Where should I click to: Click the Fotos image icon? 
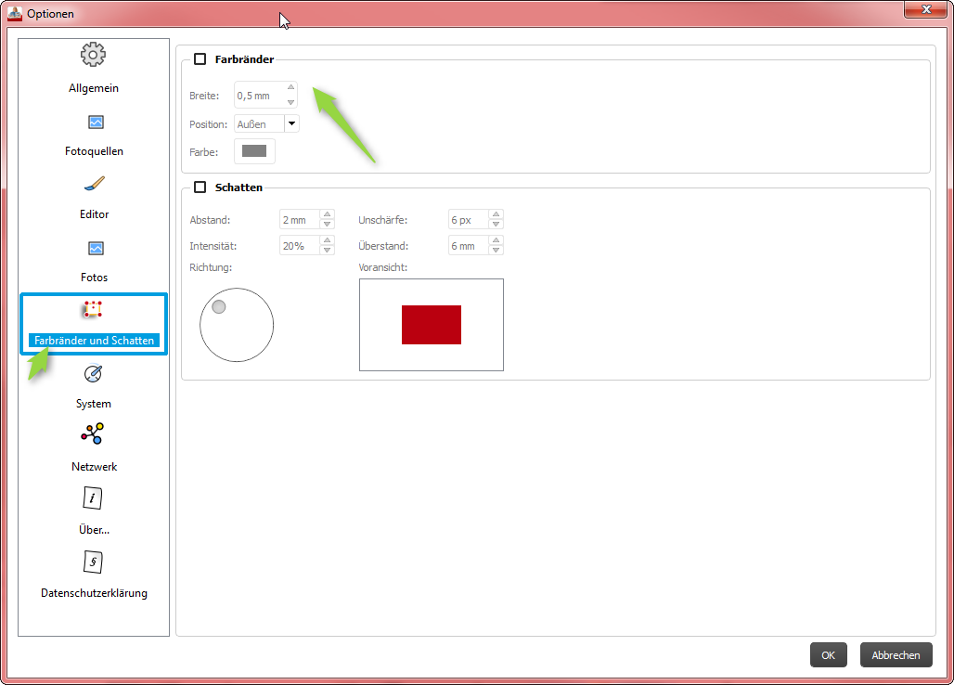click(x=95, y=248)
